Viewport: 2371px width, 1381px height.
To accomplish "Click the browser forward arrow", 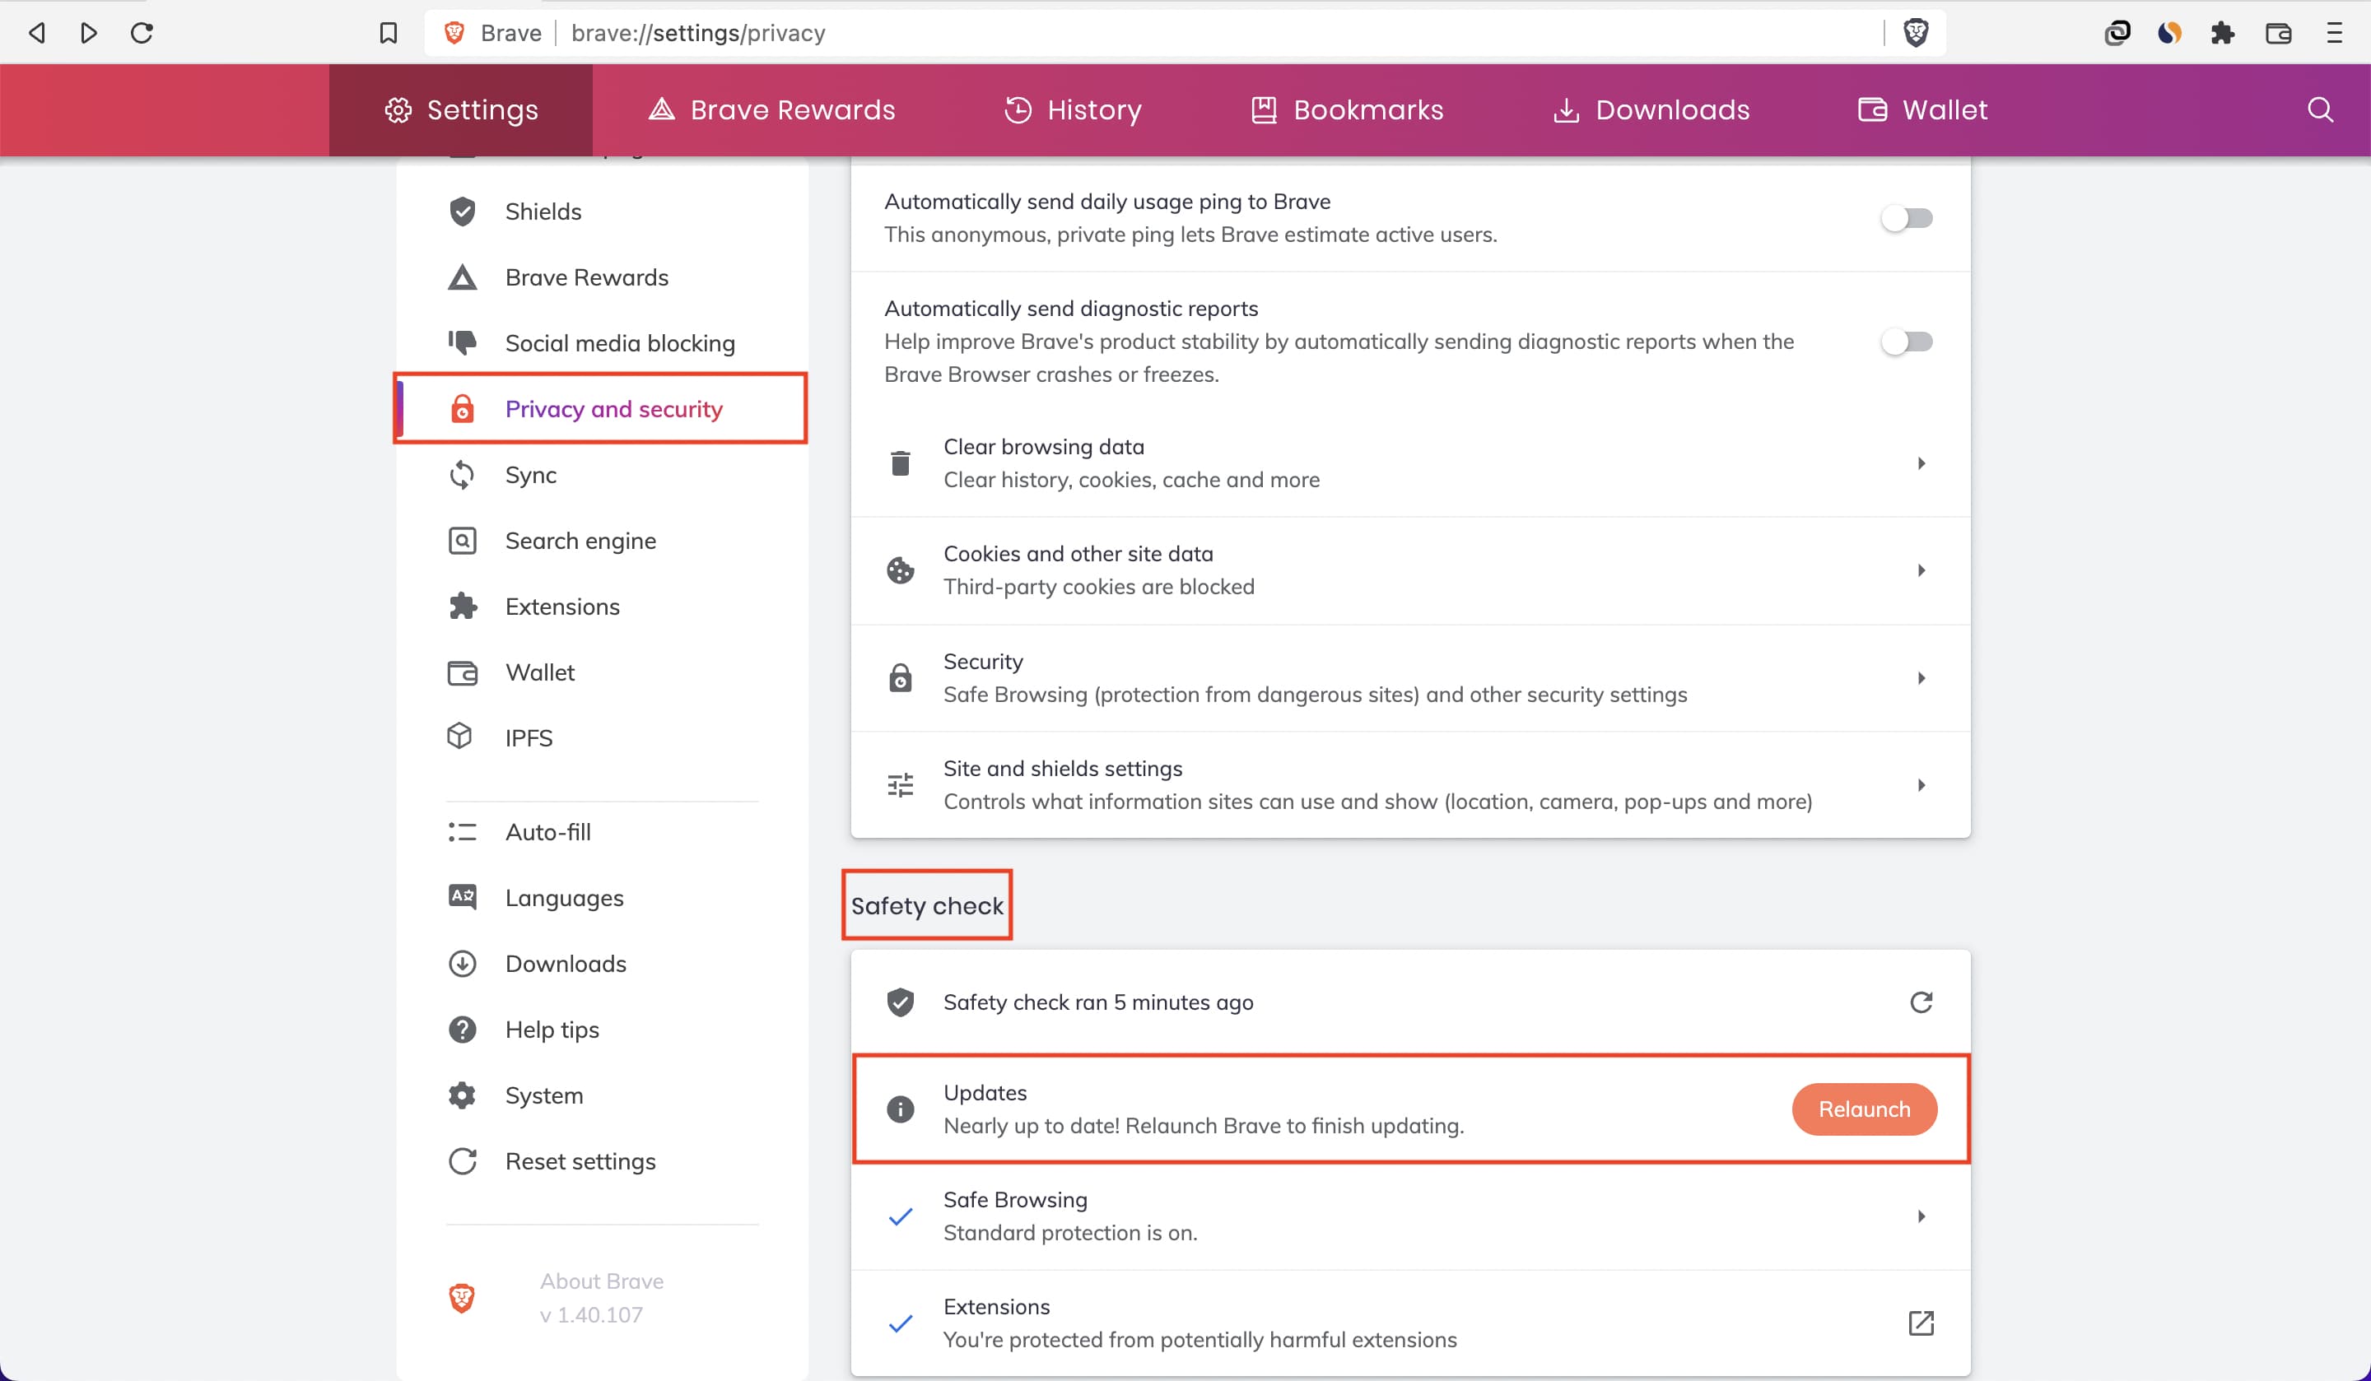I will 90,33.
